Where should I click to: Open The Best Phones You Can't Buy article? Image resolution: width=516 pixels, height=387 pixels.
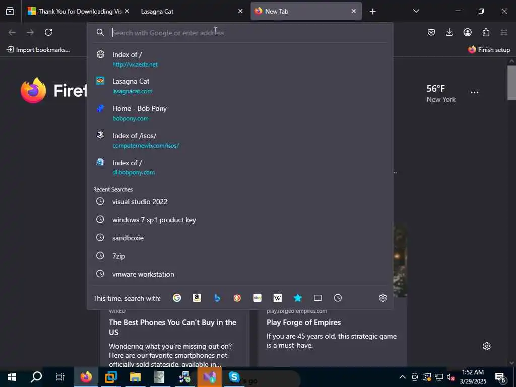[x=172, y=327]
